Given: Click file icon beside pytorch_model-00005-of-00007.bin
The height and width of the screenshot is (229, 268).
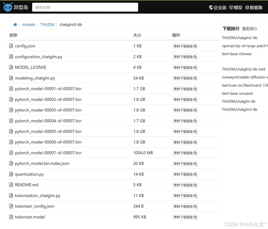Looking at the screenshot, I should tap(11, 131).
